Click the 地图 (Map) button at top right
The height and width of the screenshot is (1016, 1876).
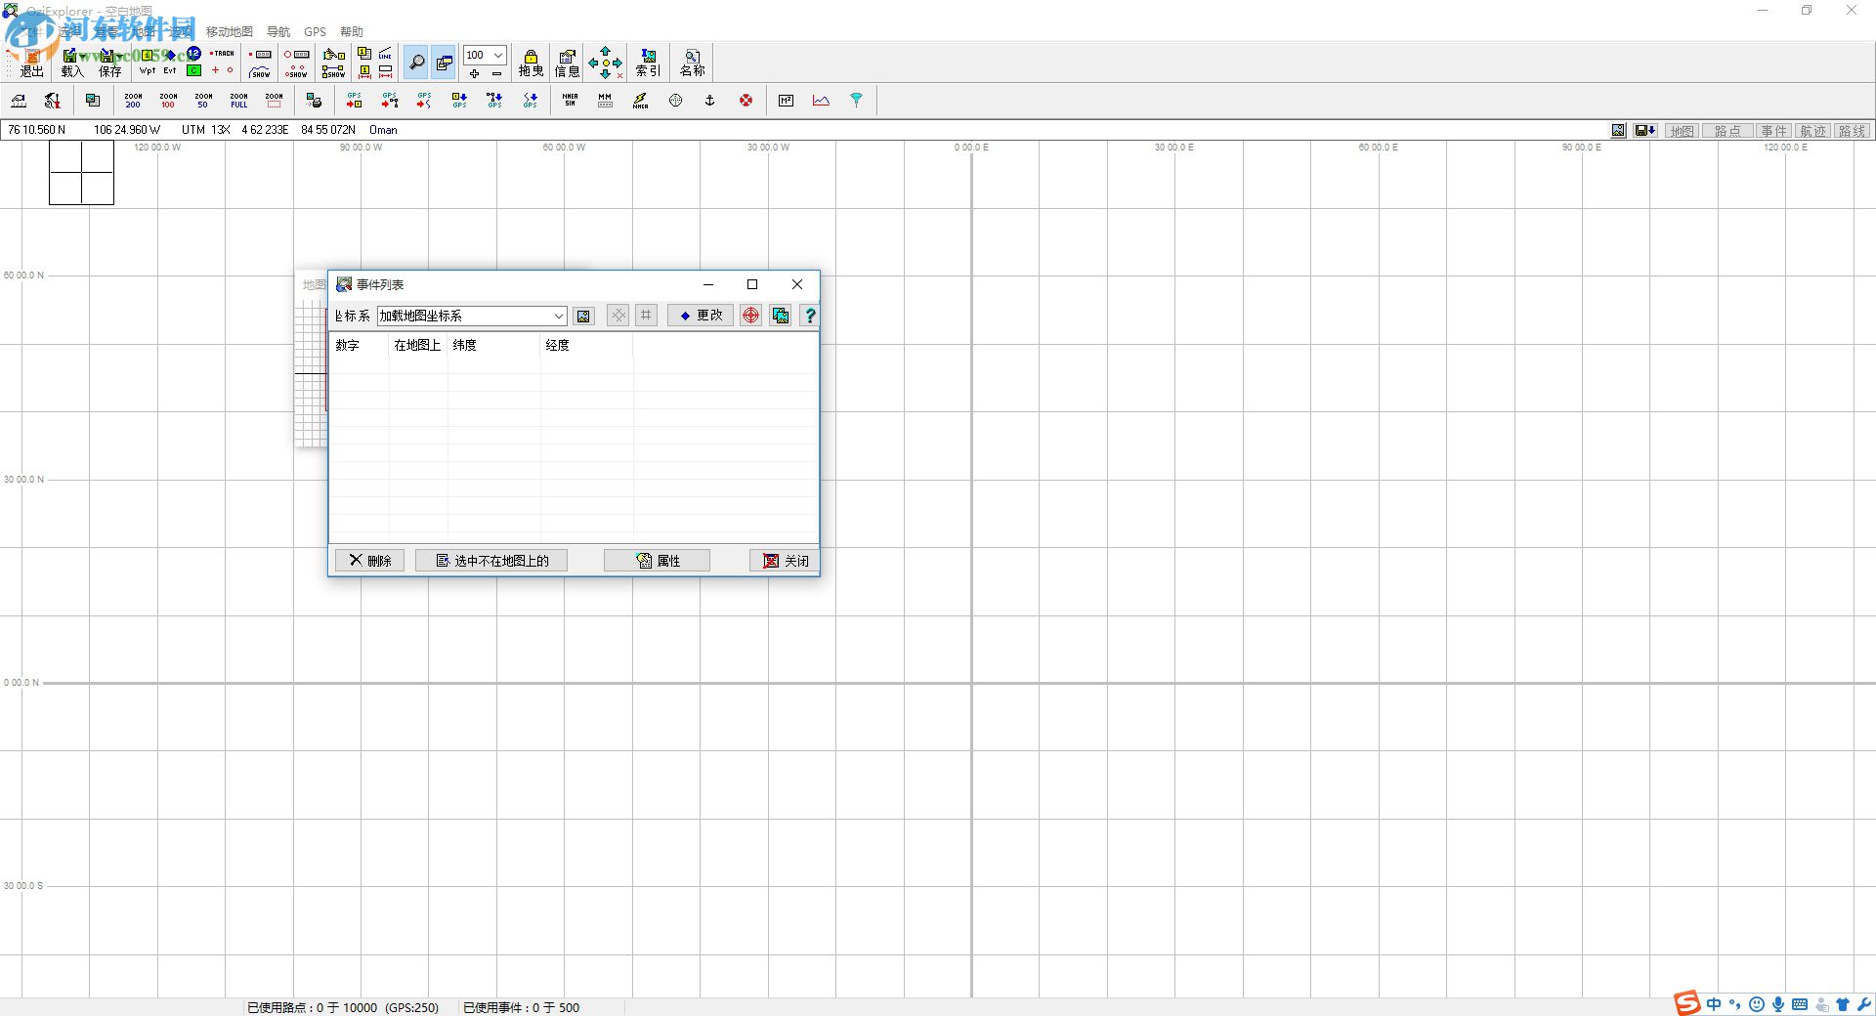click(1682, 131)
